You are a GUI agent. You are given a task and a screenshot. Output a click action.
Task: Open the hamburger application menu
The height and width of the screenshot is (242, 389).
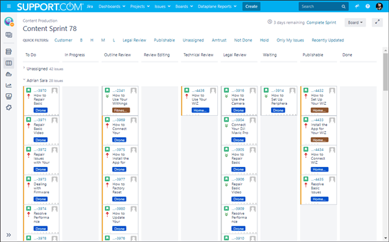click(x=8, y=6)
